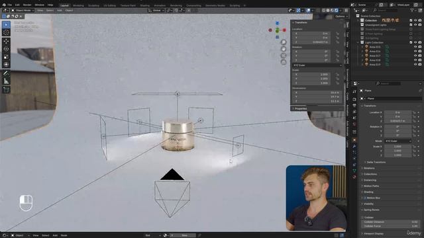Screen dimensions: 424x238
Task: Click the outliner search field
Action: (386, 11)
